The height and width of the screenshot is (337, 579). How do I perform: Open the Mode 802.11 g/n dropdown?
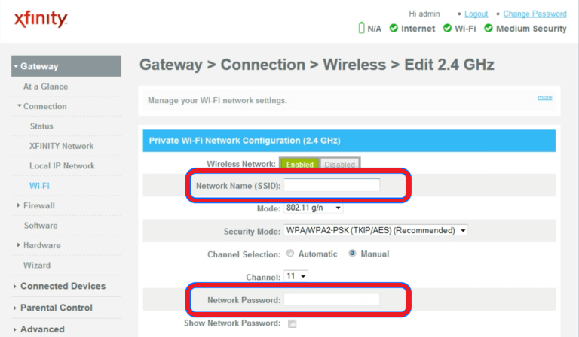[x=314, y=208]
